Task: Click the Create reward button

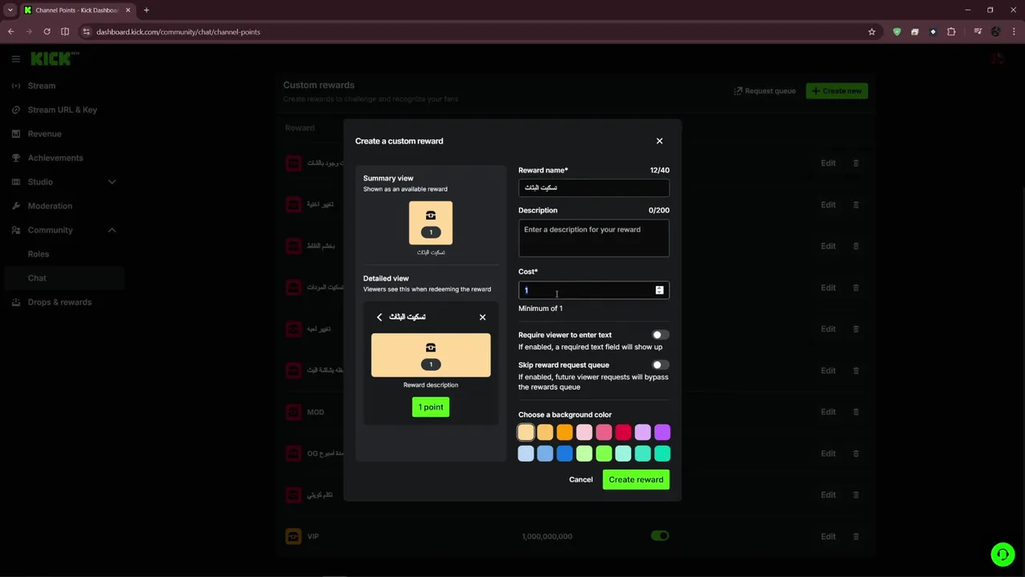Action: pyautogui.click(x=636, y=479)
